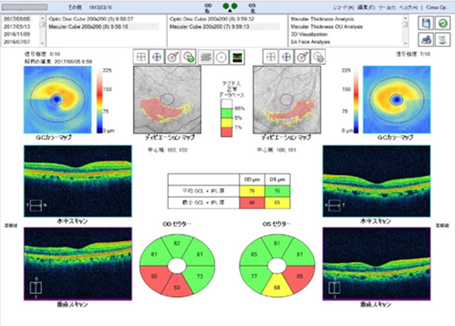This screenshot has width=455, height=326.
Task: Select OD scan Optic Disc Cube 200x200 9:58:37
Action: pyautogui.click(x=89, y=20)
